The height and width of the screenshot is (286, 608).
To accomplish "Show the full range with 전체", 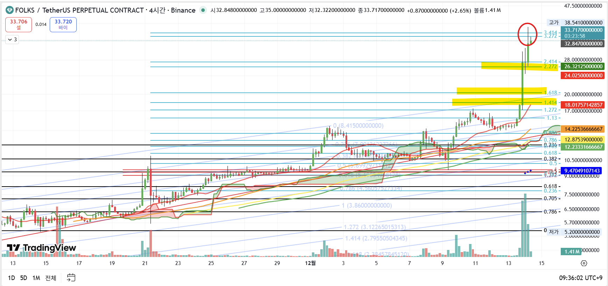I will click(x=51, y=278).
